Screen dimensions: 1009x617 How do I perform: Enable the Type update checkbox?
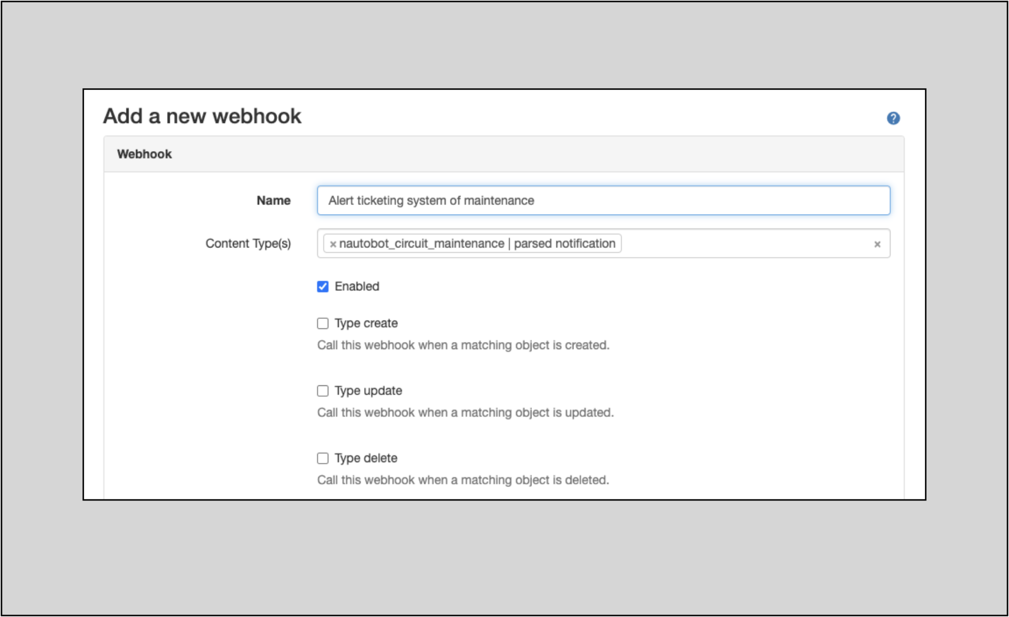[322, 391]
